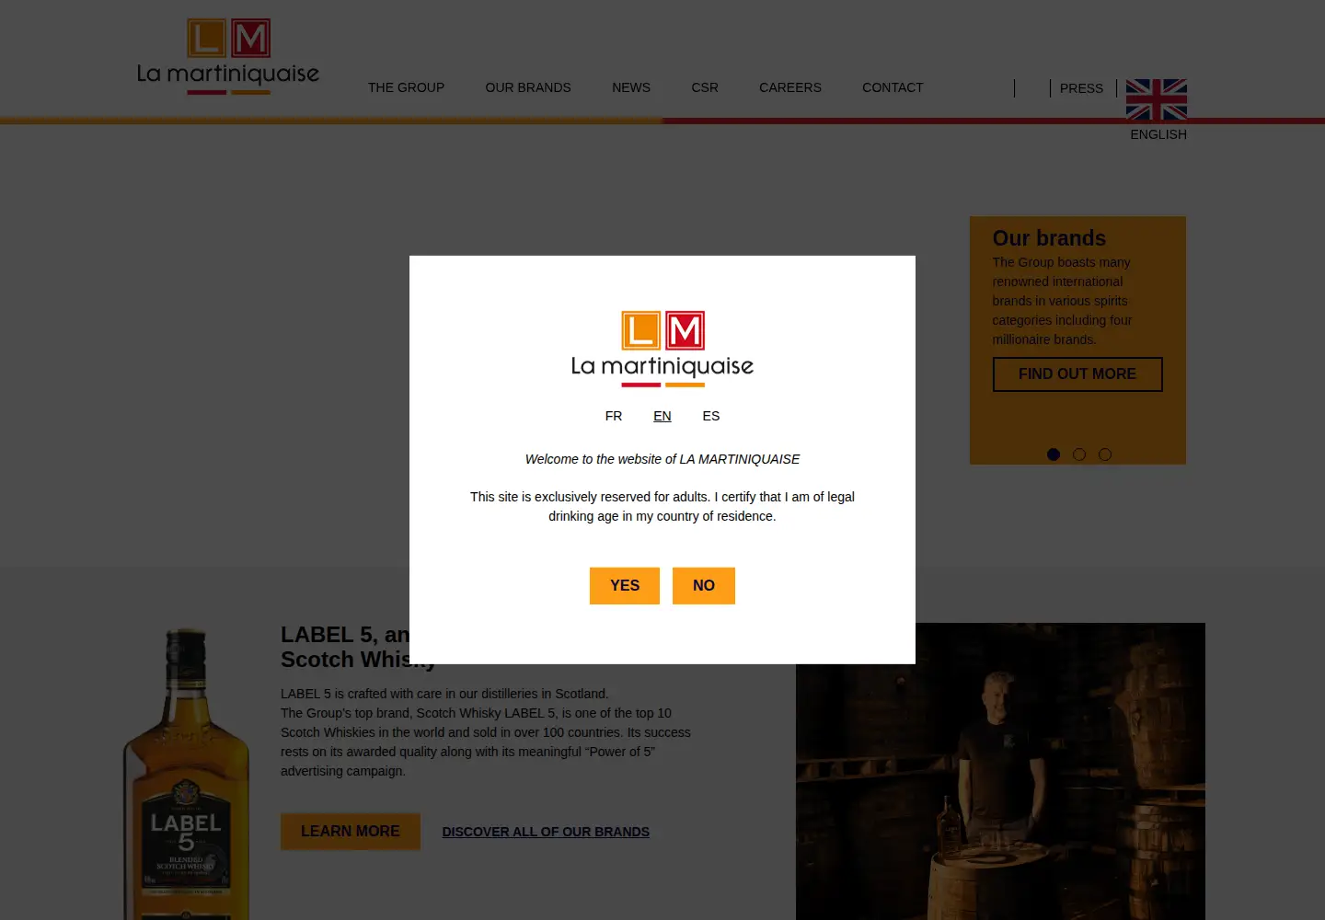This screenshot has height=920, width=1325.
Task: Go to the NEWS section
Action: [631, 87]
